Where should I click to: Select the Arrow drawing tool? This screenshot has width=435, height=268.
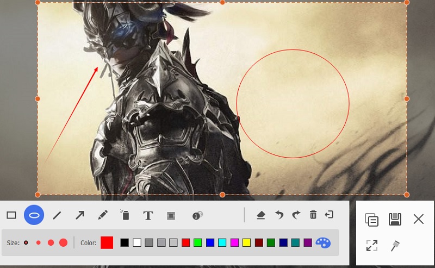pyautogui.click(x=80, y=215)
